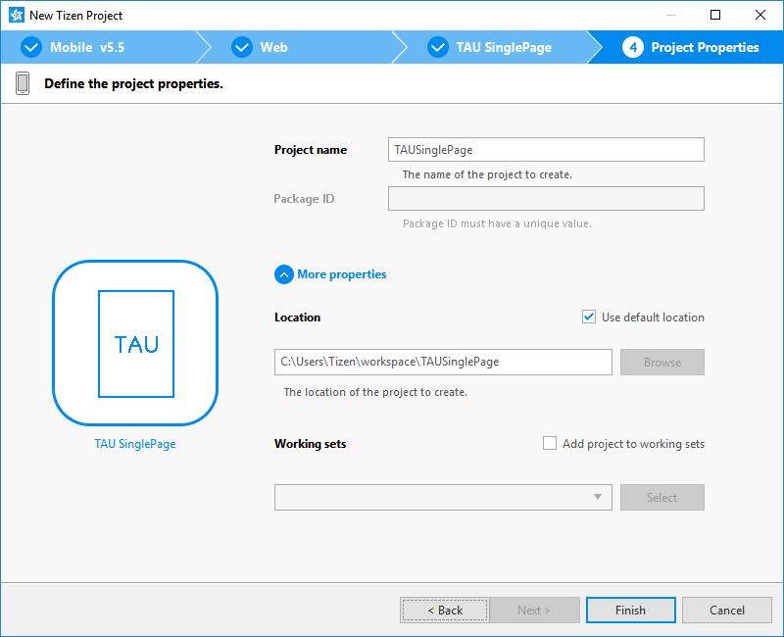Click the Project name text field
Viewport: 784px width, 637px height.
pyautogui.click(x=546, y=149)
